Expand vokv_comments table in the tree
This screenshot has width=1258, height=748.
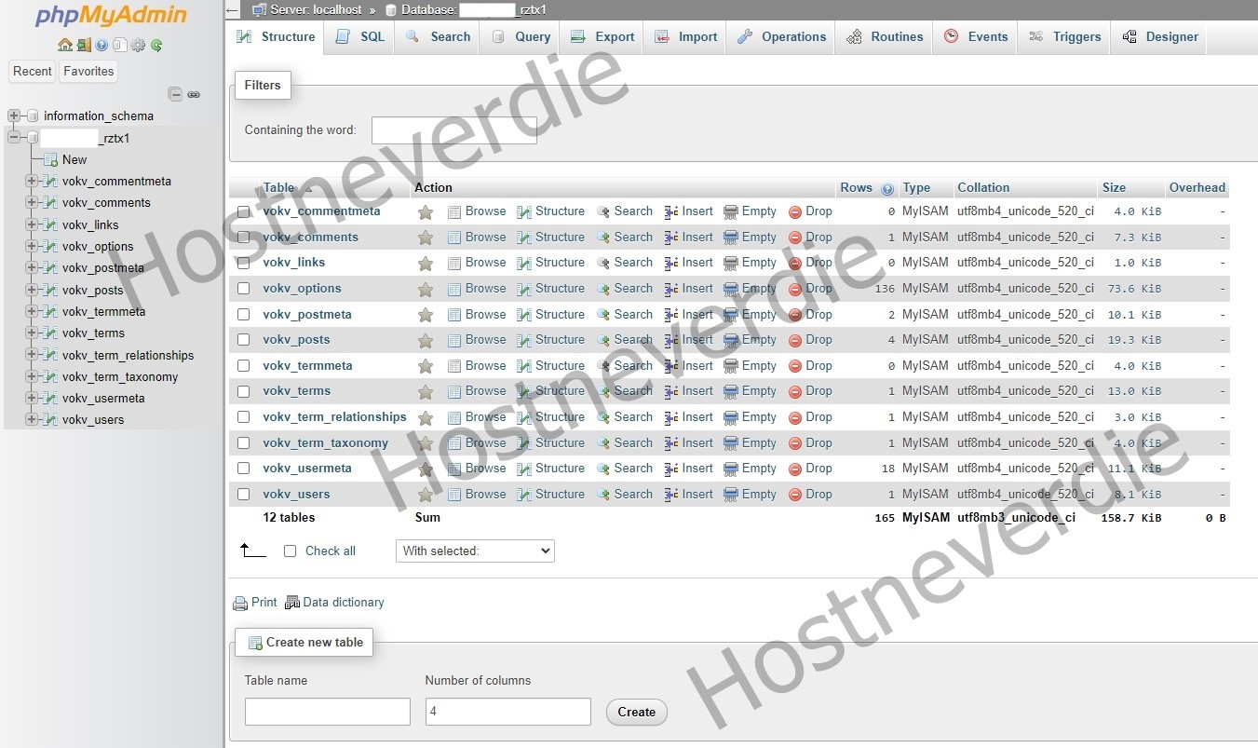(x=32, y=203)
